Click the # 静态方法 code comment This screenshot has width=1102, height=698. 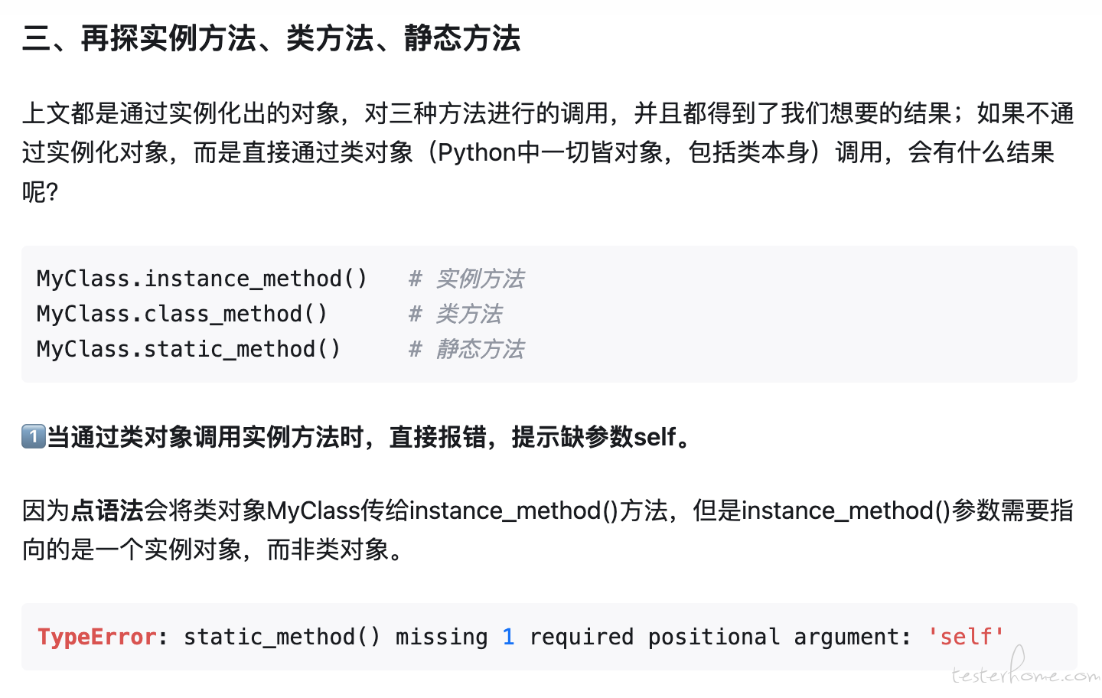click(x=466, y=349)
